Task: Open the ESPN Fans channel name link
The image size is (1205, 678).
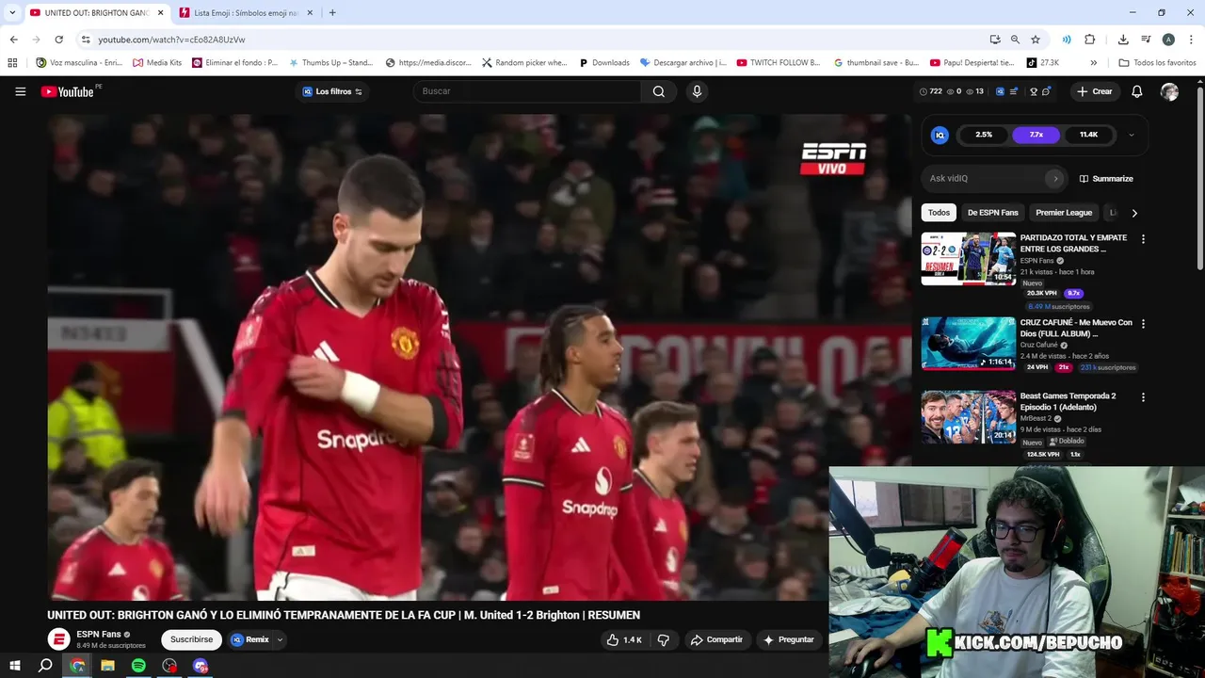Action: click(x=99, y=634)
